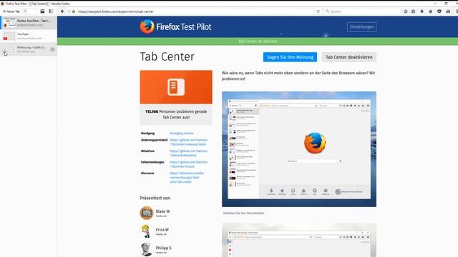Click the 112.108 Personen count text

coord(176,114)
